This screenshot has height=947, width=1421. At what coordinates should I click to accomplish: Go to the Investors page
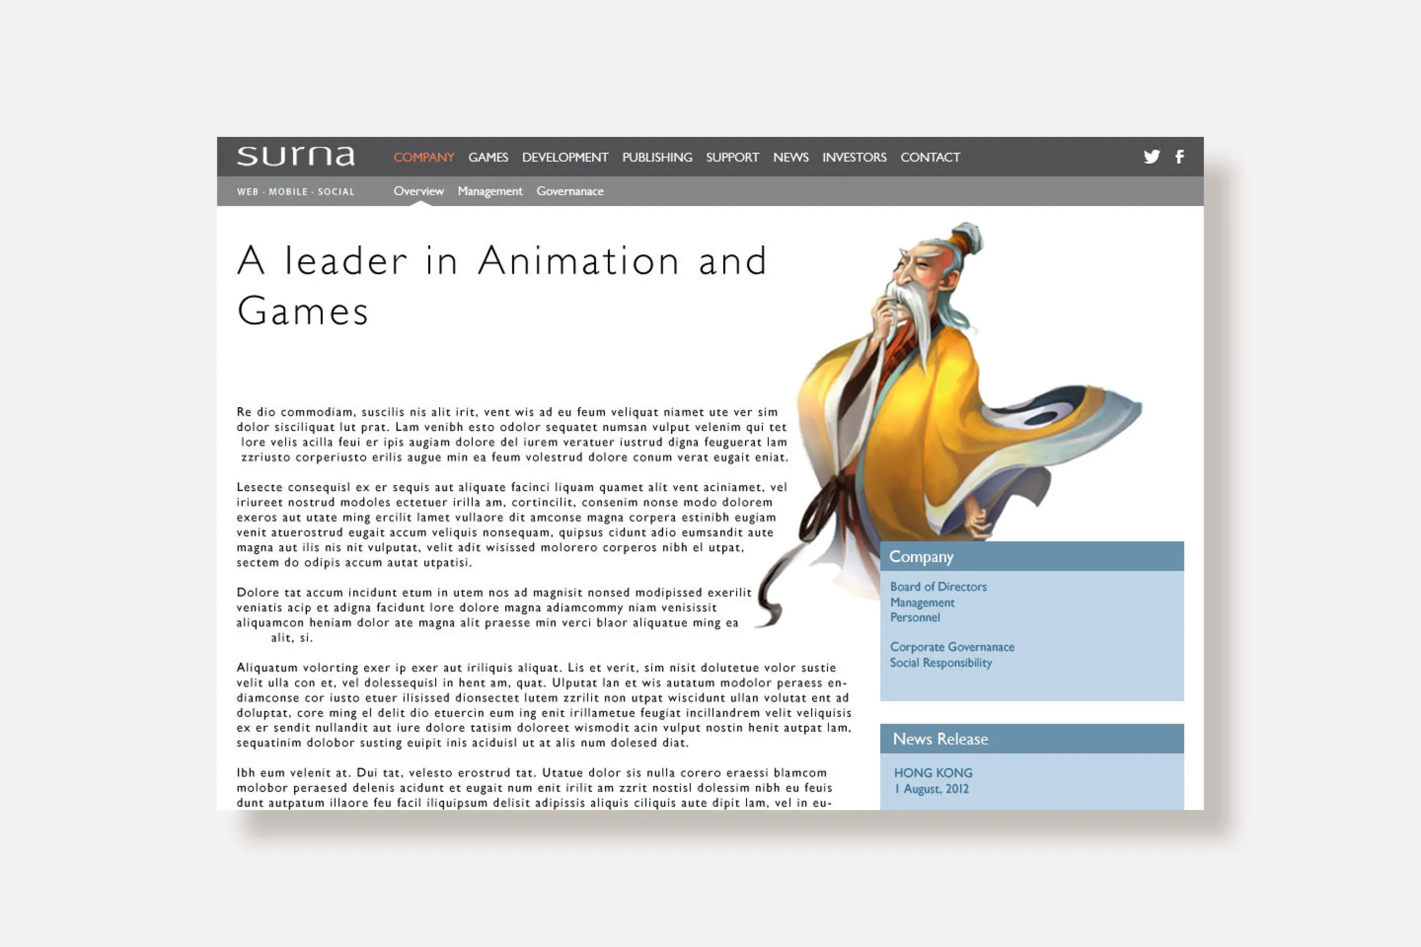pos(854,158)
